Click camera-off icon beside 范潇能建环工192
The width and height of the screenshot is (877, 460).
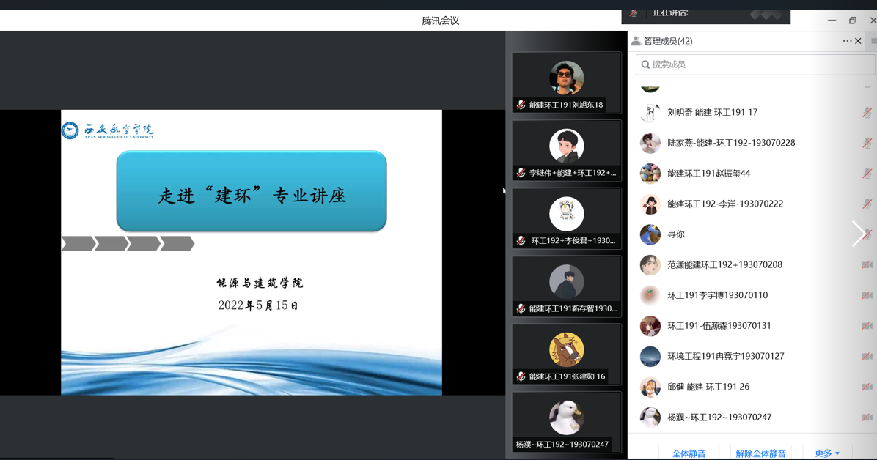(x=867, y=265)
